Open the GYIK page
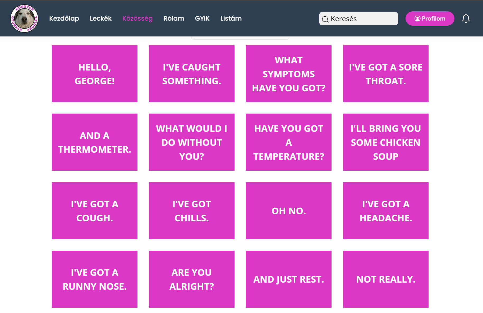 (x=202, y=18)
